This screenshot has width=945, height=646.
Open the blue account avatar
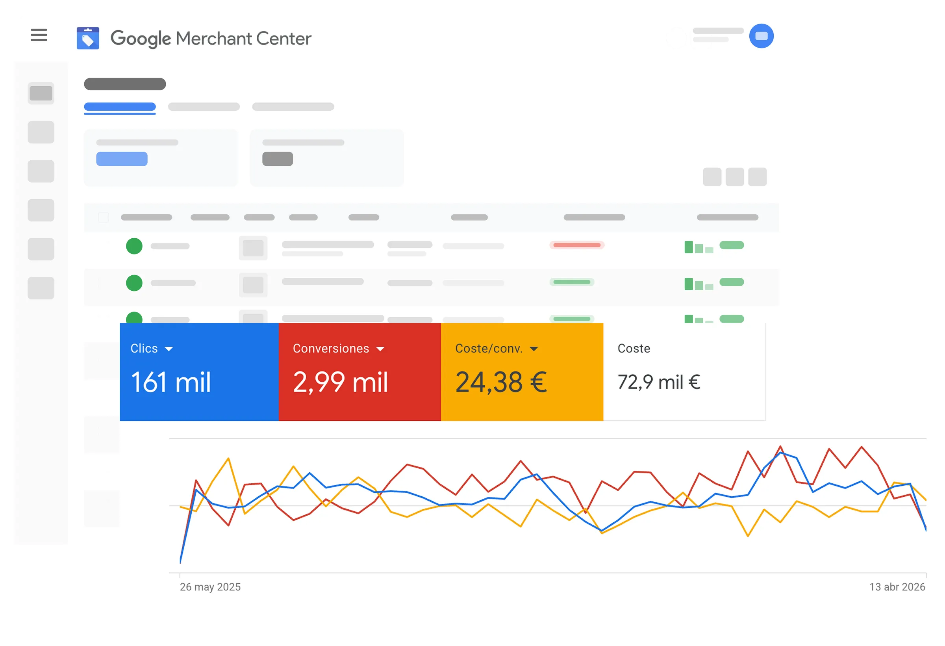pyautogui.click(x=761, y=36)
